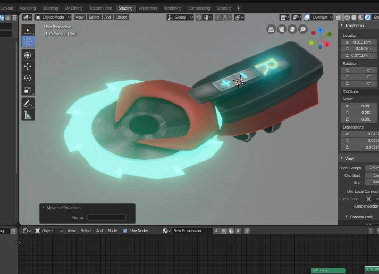This screenshot has width=379, height=274.
Task: Unlink the Saw Emmission material
Action: pos(239,231)
